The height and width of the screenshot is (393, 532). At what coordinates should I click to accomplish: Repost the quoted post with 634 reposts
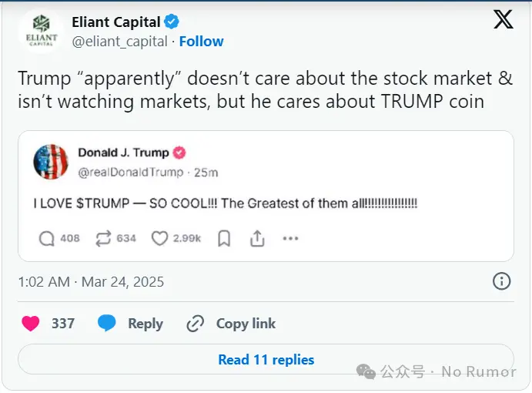coord(104,239)
